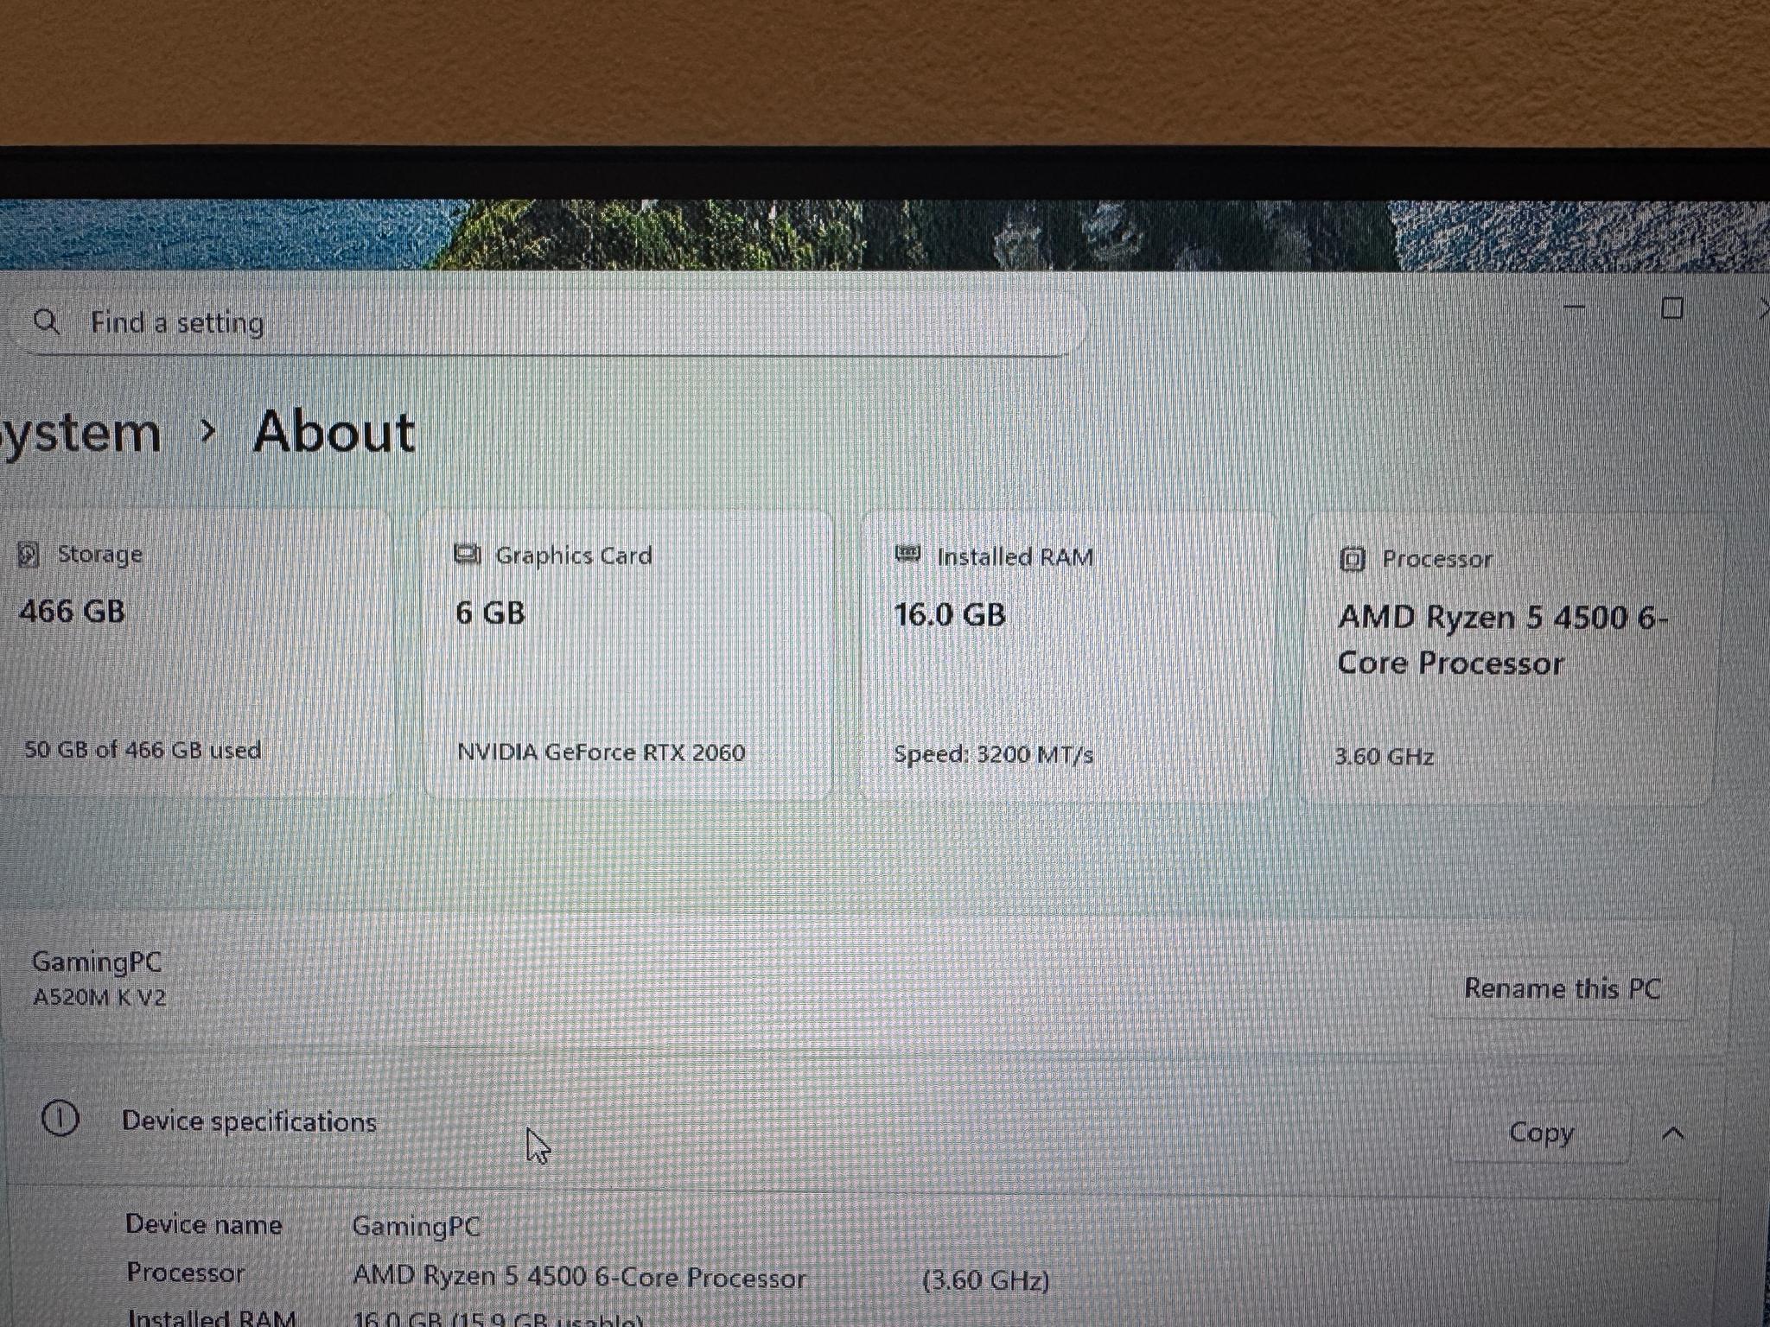Click the Storage card icon

pos(29,555)
